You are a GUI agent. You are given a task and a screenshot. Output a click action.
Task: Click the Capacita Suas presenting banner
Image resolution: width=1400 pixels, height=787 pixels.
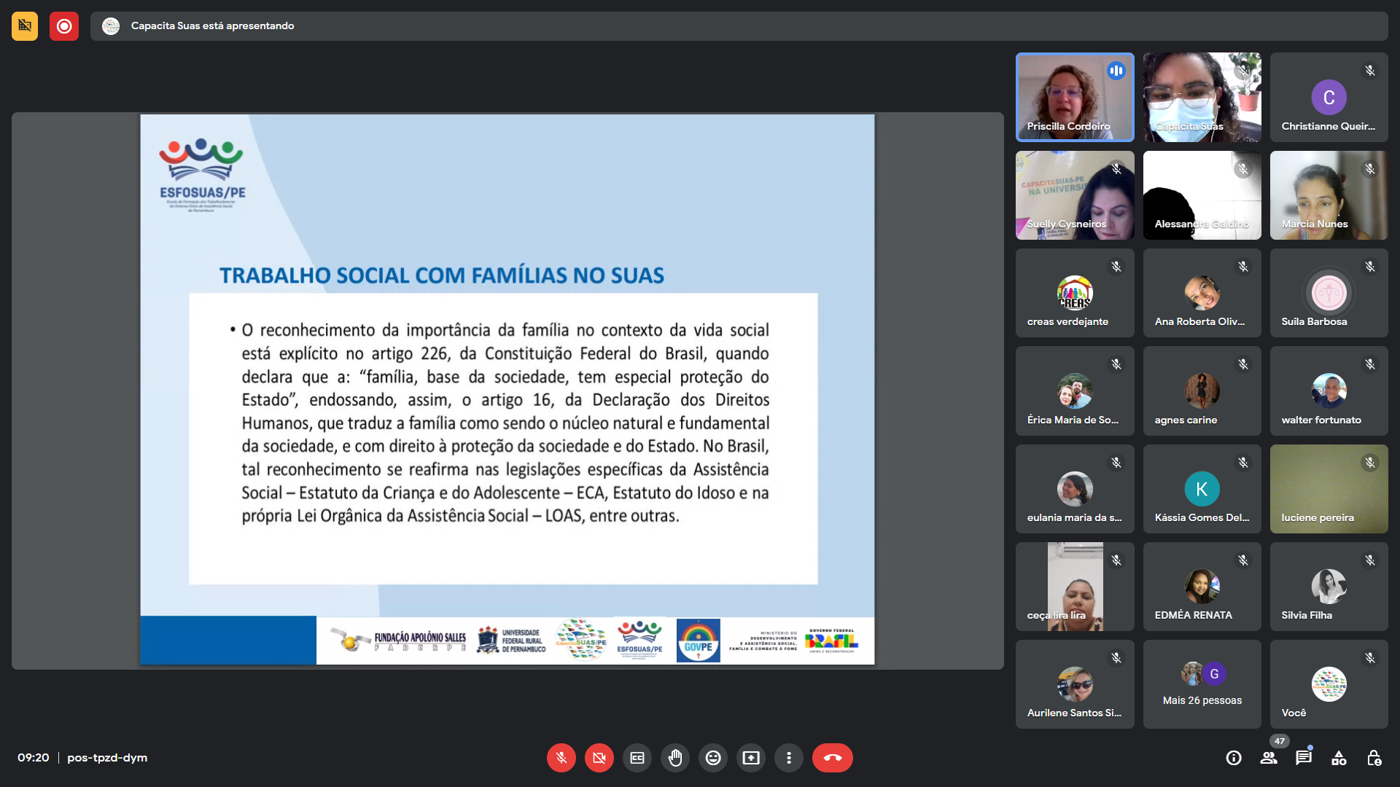click(x=212, y=26)
